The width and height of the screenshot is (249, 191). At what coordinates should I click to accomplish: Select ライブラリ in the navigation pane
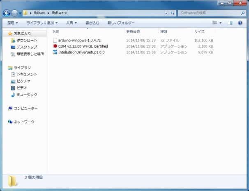(22, 68)
